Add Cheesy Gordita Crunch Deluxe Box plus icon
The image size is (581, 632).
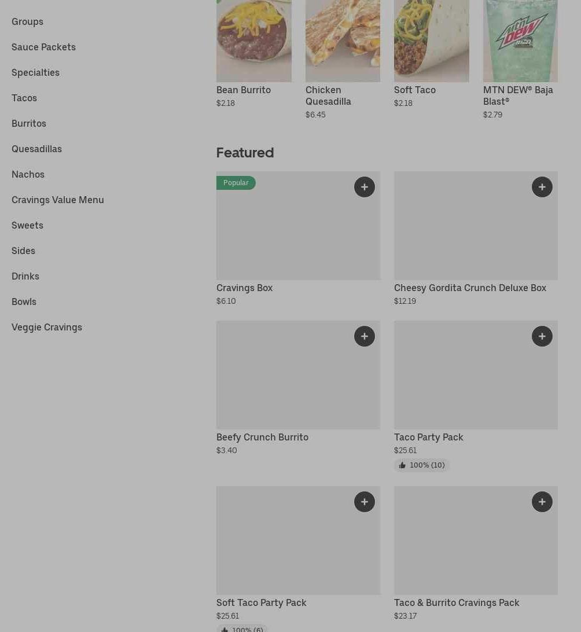coord(542,187)
